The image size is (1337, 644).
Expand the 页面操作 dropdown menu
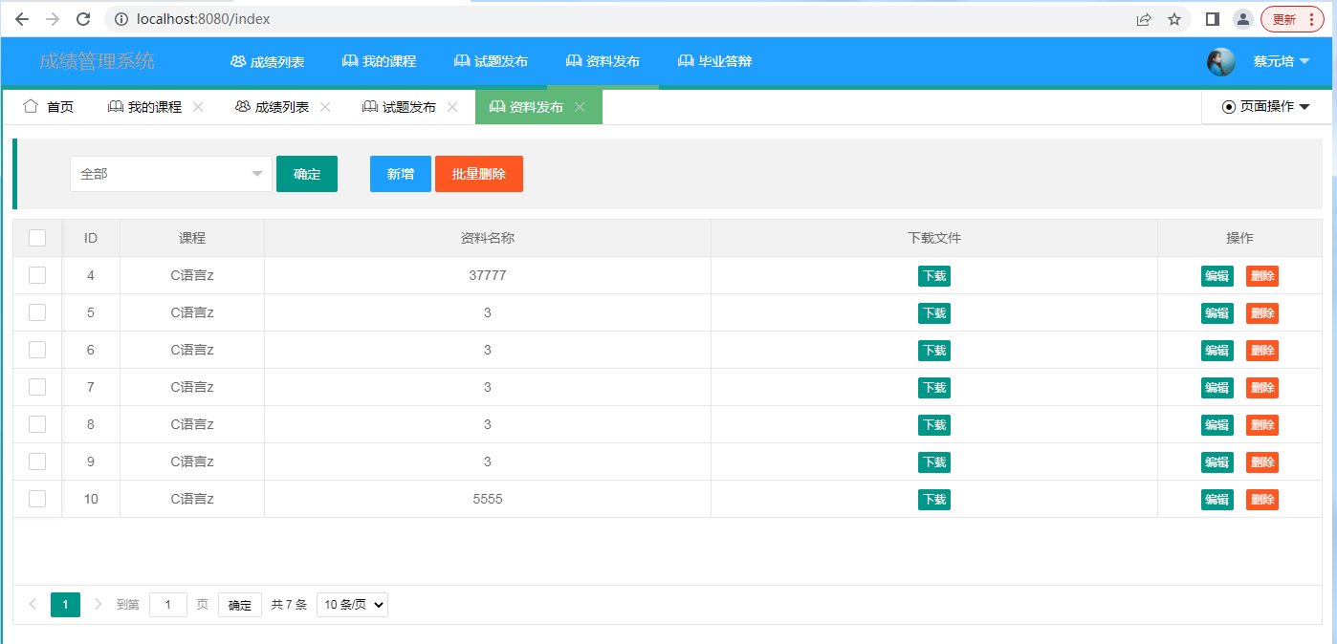pyautogui.click(x=1265, y=107)
